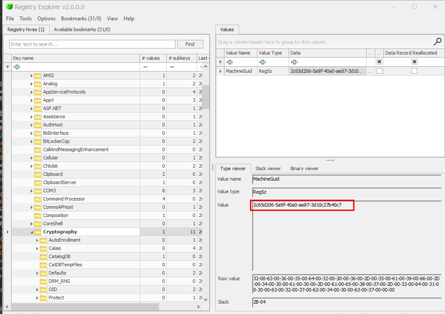445x314 pixels.
Task: Click the ClipboardServer folder icon
Action: [x=38, y=183]
